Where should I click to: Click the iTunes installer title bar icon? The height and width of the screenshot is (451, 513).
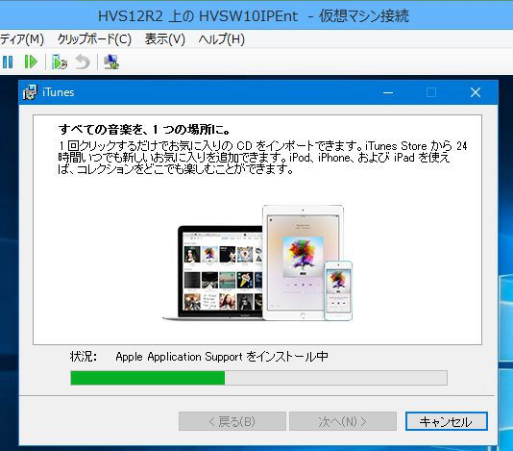click(30, 92)
